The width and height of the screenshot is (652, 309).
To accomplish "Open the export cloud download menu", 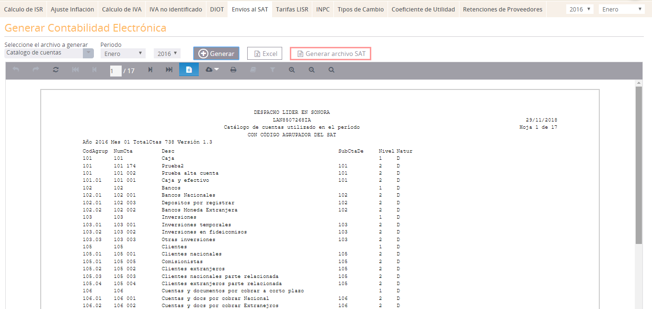I will 212,70.
